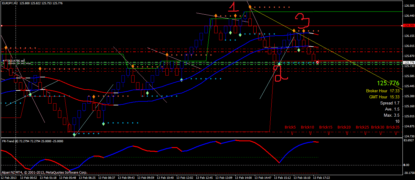Click the large green 125.776 price readout

point(388,83)
